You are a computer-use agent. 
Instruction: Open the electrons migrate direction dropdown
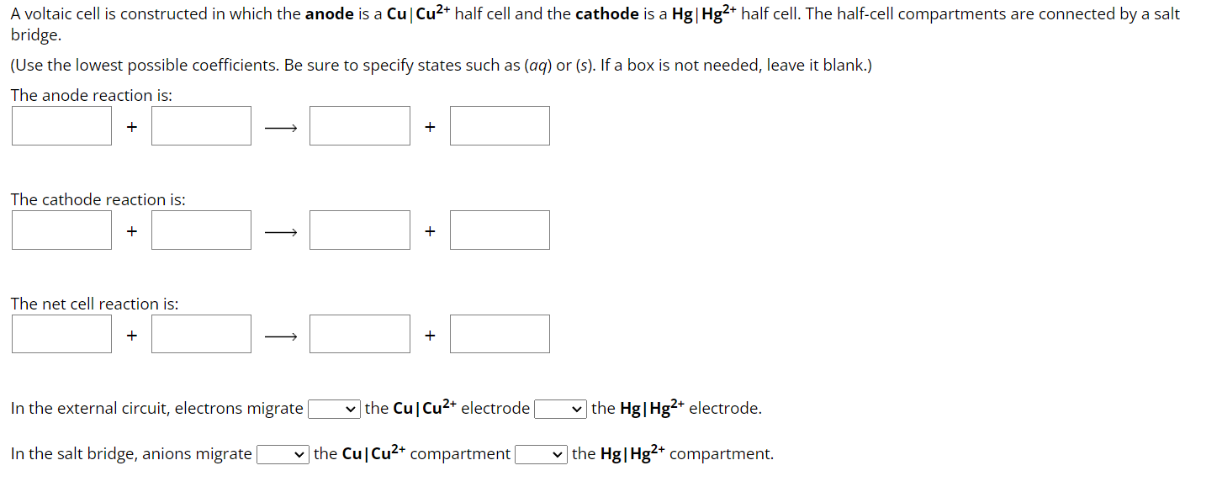(333, 408)
